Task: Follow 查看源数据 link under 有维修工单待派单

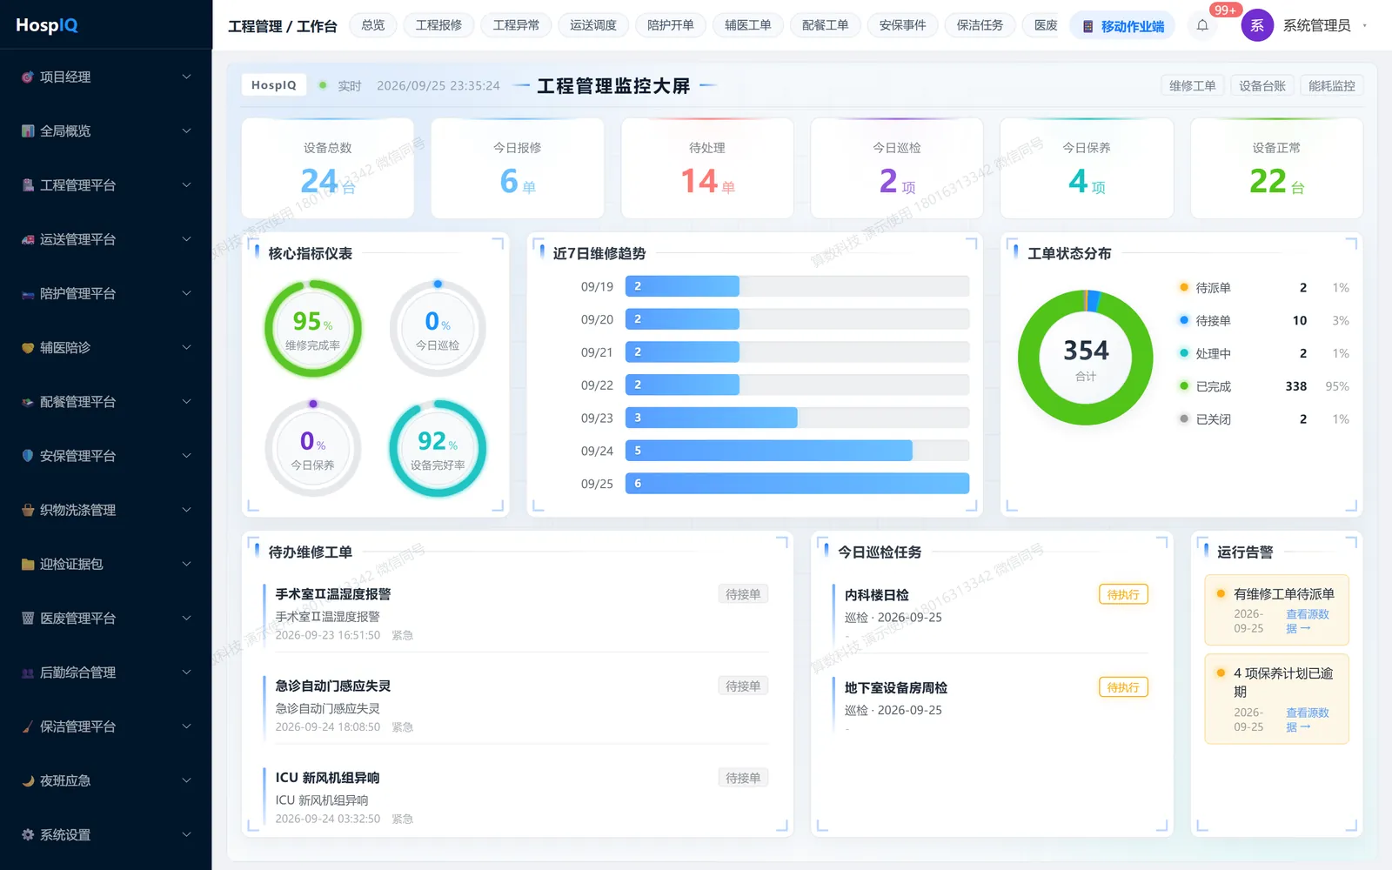Action: 1308,621
